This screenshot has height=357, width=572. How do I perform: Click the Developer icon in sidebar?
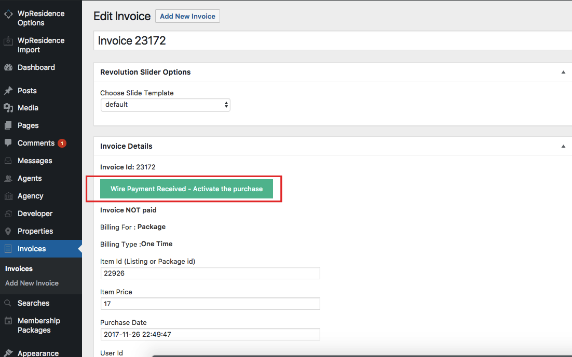pos(8,213)
